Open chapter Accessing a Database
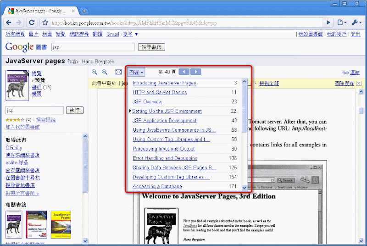Viewport: 367px width, 246px height. [157, 186]
